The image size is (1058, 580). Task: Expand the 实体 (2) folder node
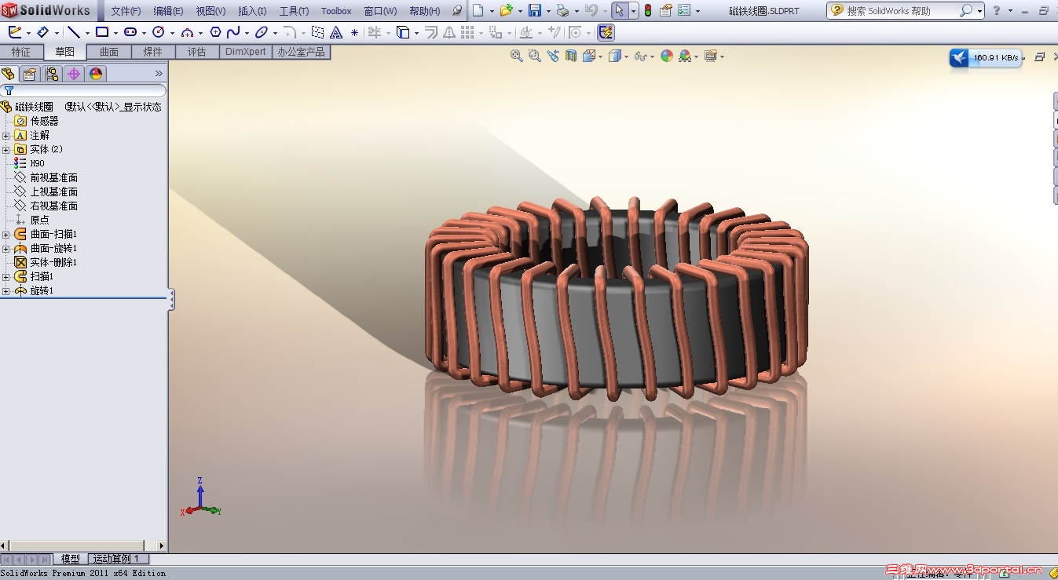tap(6, 149)
